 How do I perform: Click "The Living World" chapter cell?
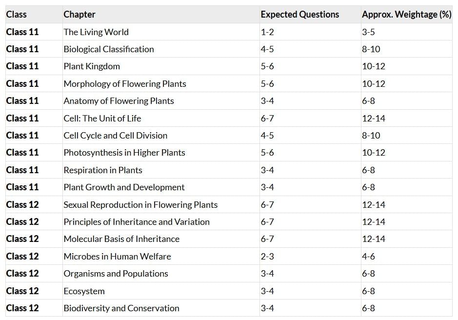[96, 32]
